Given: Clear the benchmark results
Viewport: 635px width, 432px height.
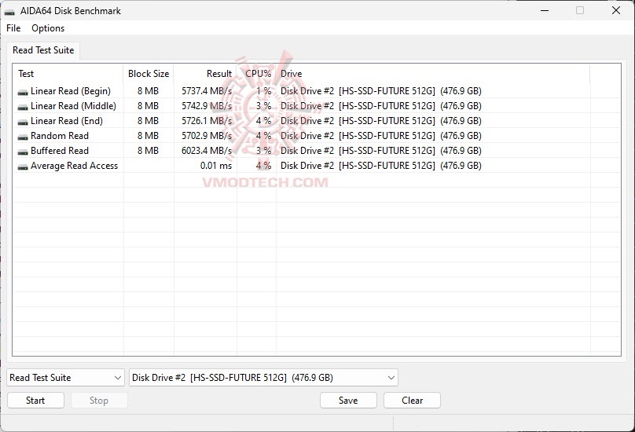Looking at the screenshot, I should tap(412, 400).
